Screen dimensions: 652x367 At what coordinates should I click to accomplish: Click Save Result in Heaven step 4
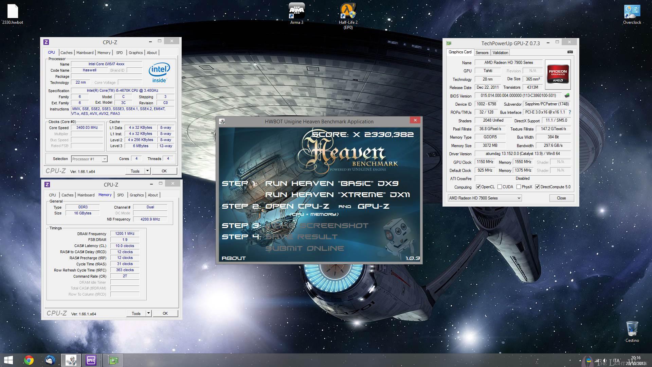[x=301, y=237]
